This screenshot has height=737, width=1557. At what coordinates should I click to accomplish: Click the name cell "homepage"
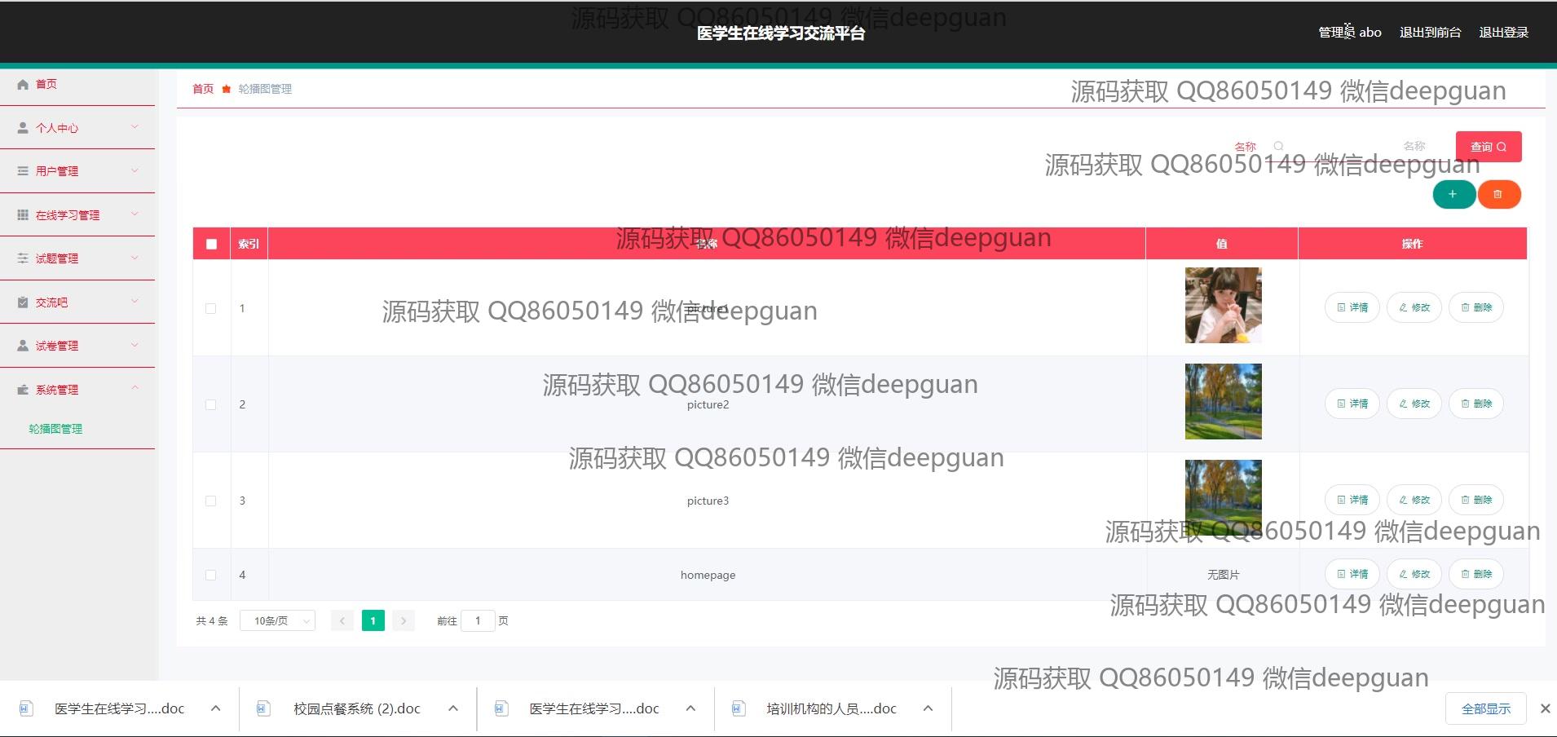tap(708, 575)
